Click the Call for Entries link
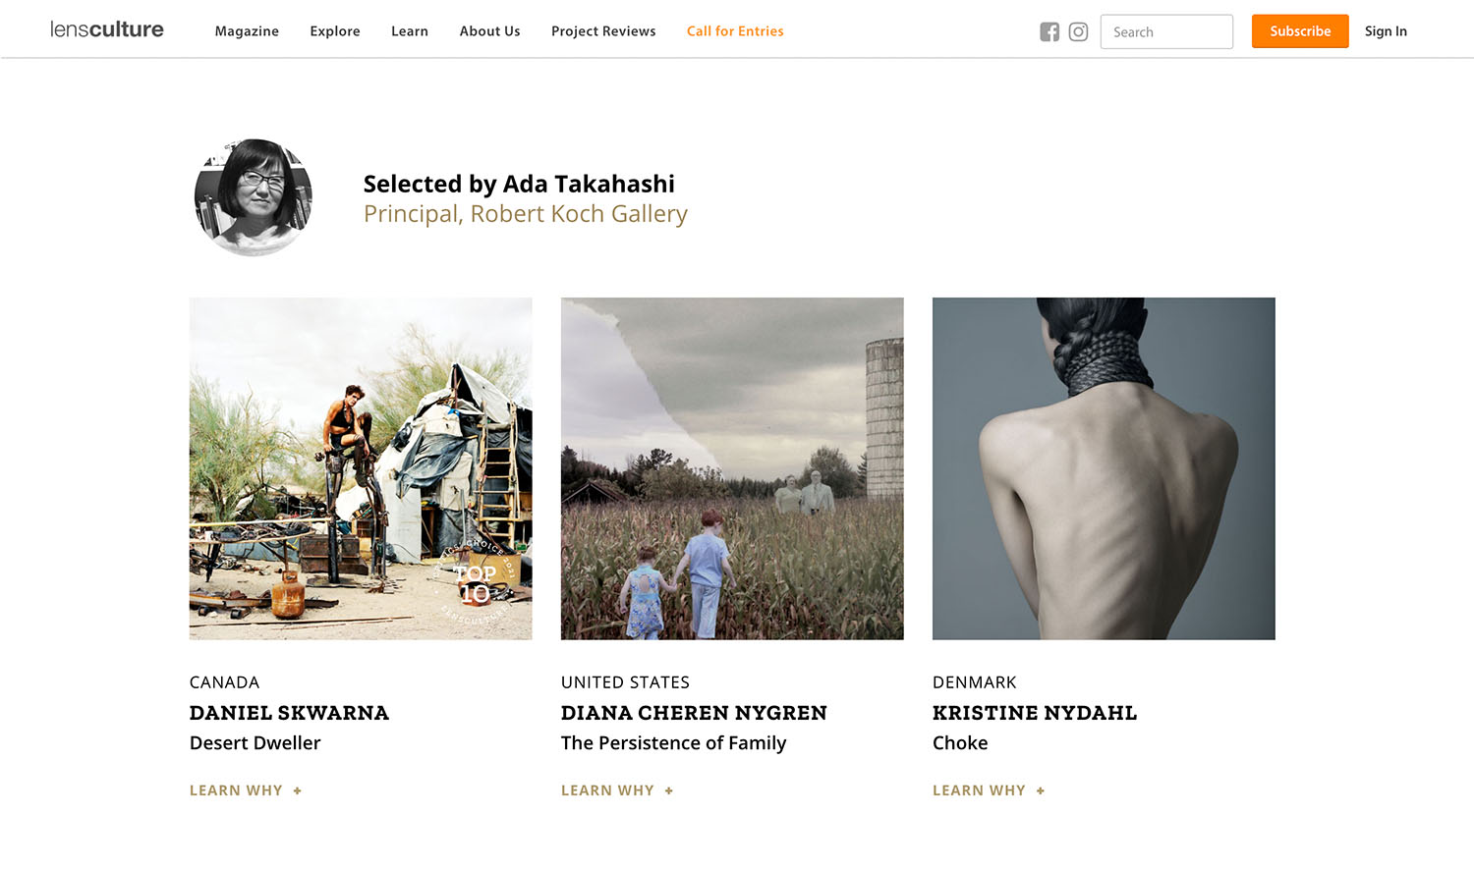 click(x=735, y=31)
